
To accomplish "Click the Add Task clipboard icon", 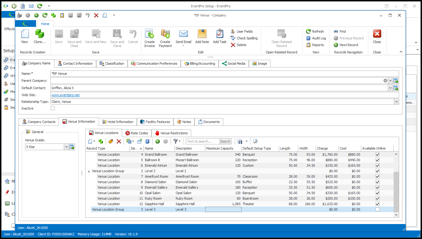I will point(220,34).
